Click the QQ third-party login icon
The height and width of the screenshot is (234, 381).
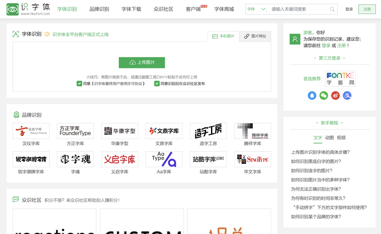tap(312, 95)
